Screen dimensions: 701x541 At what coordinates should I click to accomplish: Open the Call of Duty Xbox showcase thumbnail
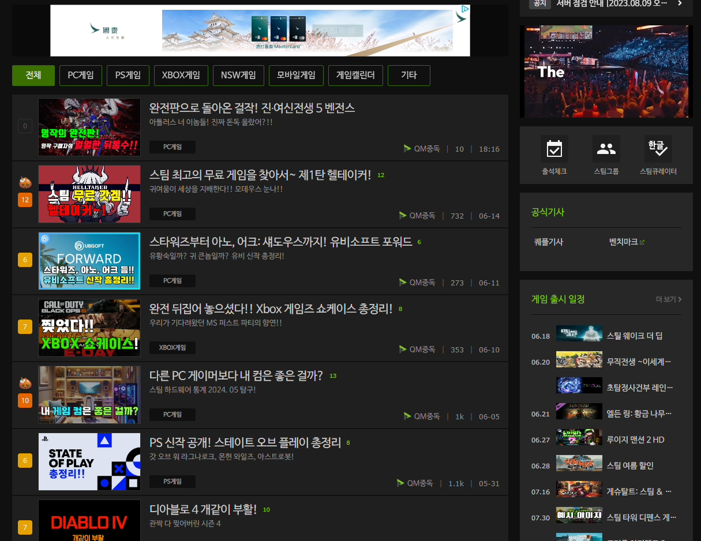click(x=89, y=328)
